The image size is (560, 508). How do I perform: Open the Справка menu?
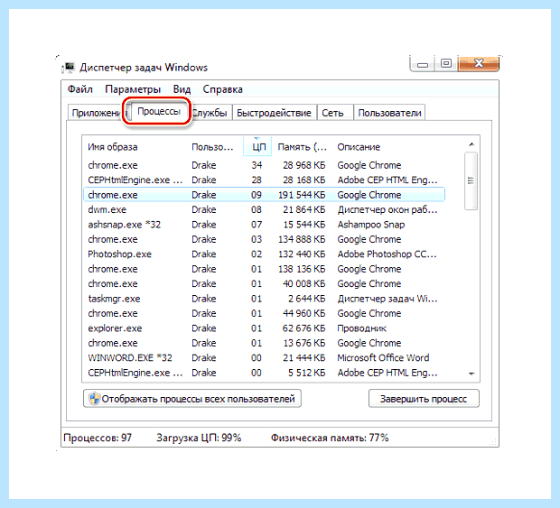coord(222,89)
